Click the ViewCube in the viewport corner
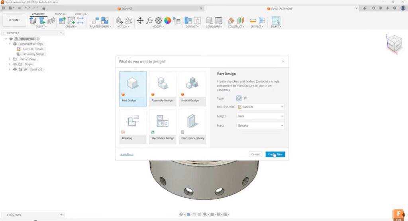This screenshot has width=408, height=221. click(395, 43)
